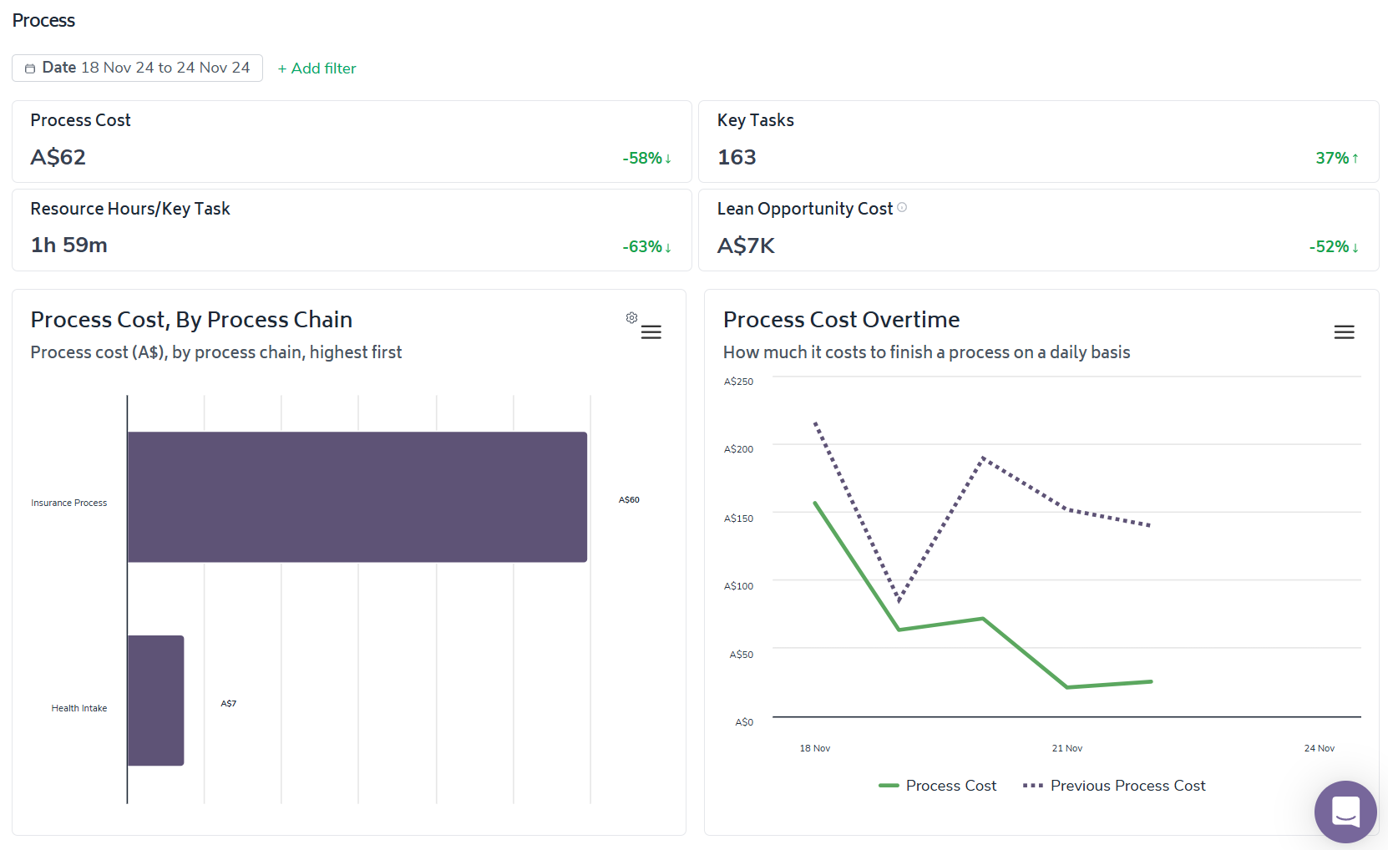Click the Key Tasks 163 card

point(1038,141)
